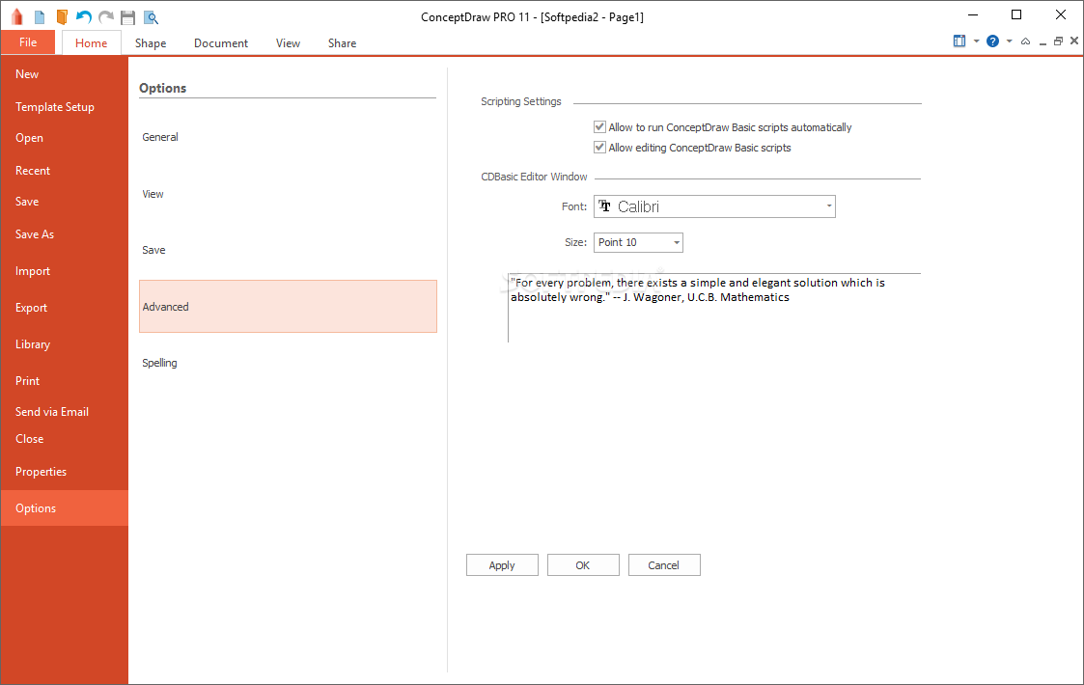This screenshot has height=685, width=1084.
Task: Open a file with the orange folder icon
Action: coord(62,17)
